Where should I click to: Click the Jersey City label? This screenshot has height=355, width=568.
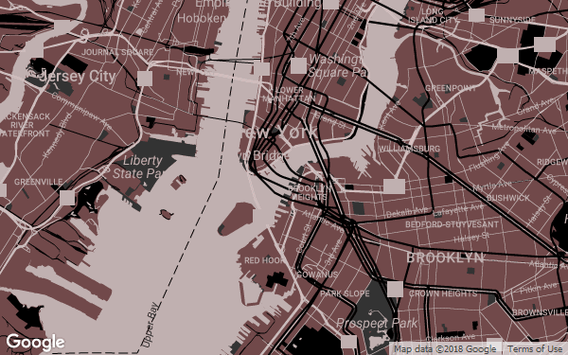click(x=76, y=77)
